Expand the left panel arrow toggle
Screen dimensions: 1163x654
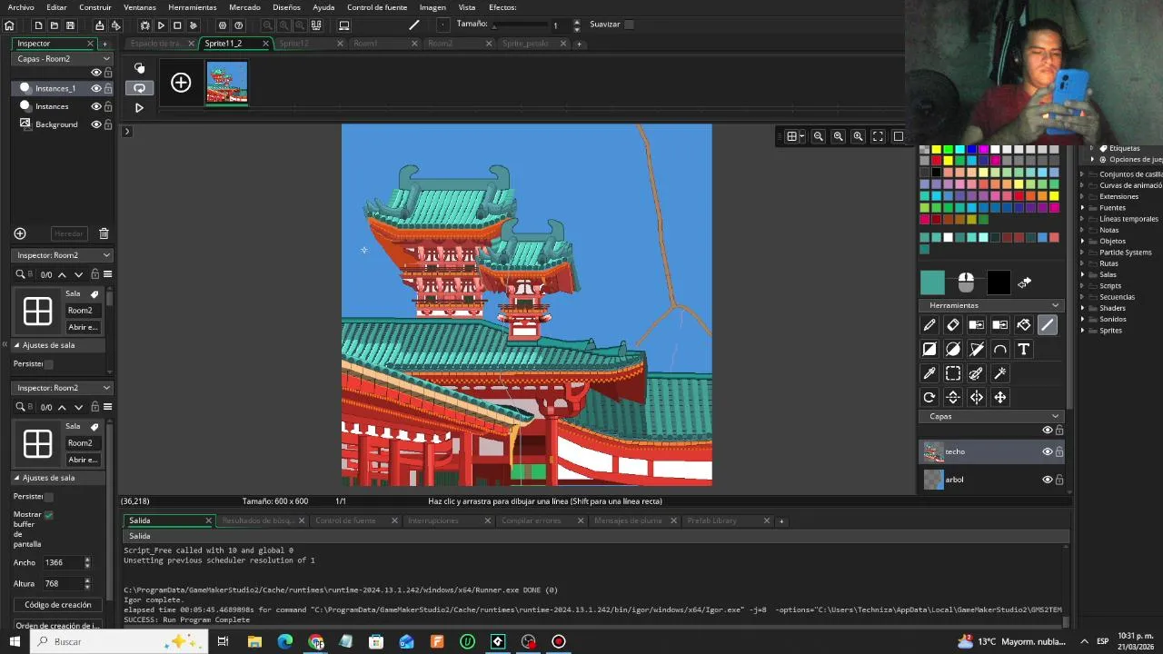127,132
